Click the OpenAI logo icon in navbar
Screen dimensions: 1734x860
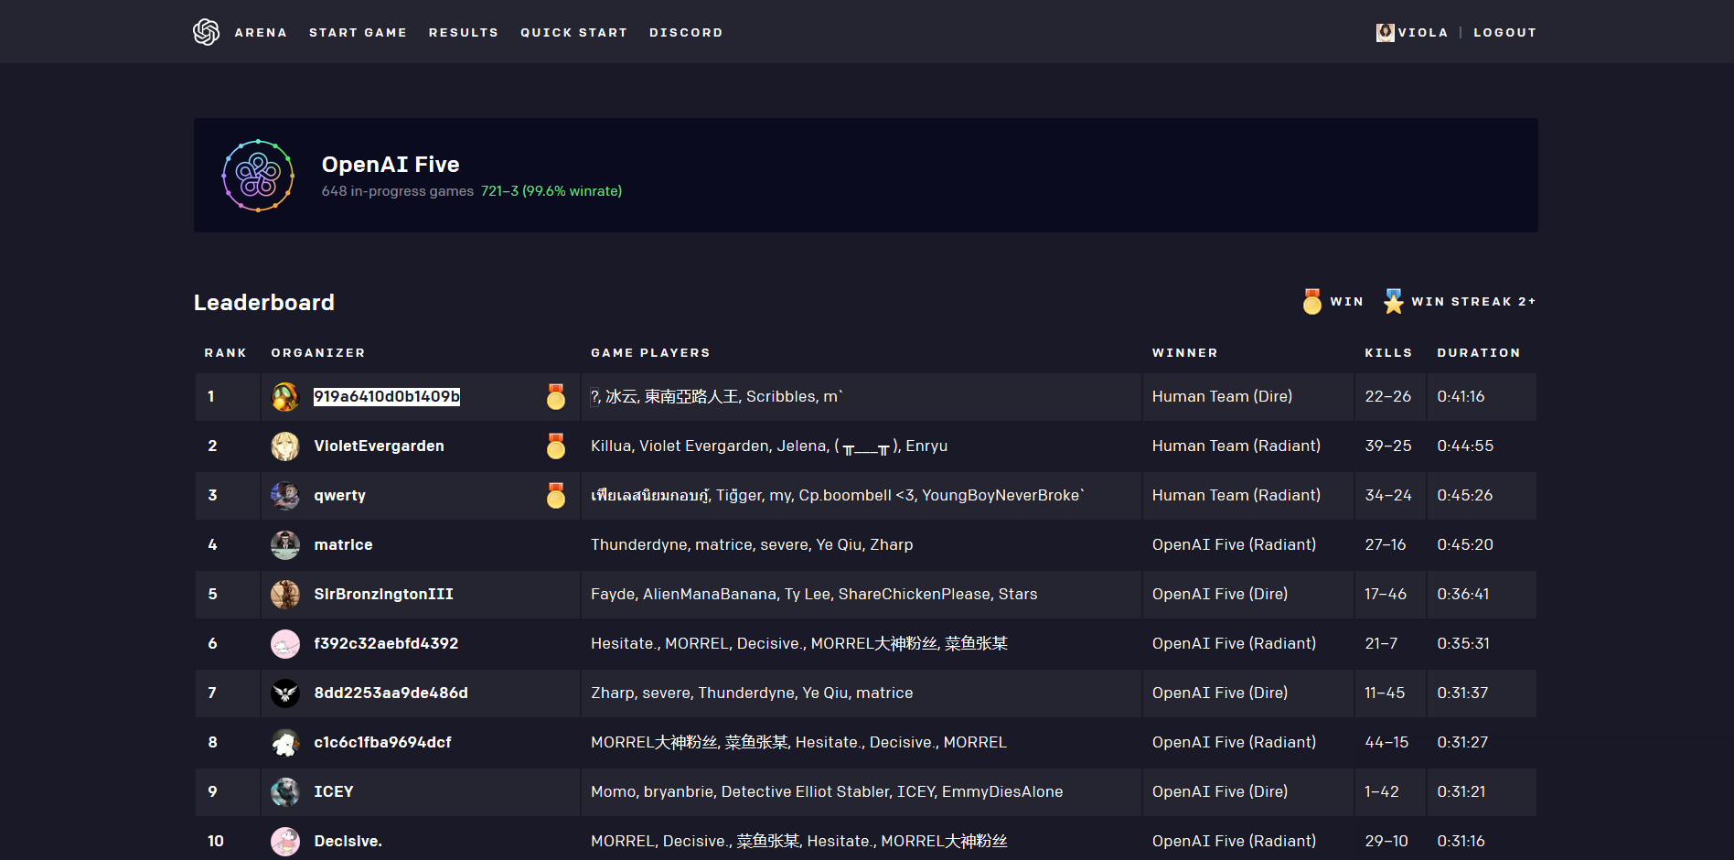[206, 32]
